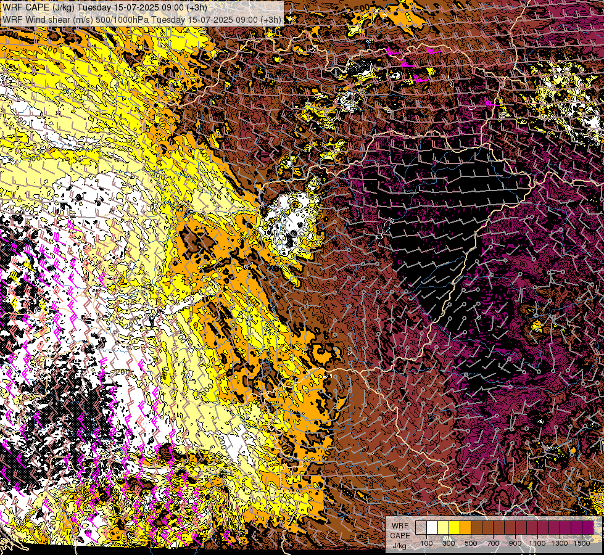Click the legend value 1500
Screen dimensions: 604x555
[582, 543]
